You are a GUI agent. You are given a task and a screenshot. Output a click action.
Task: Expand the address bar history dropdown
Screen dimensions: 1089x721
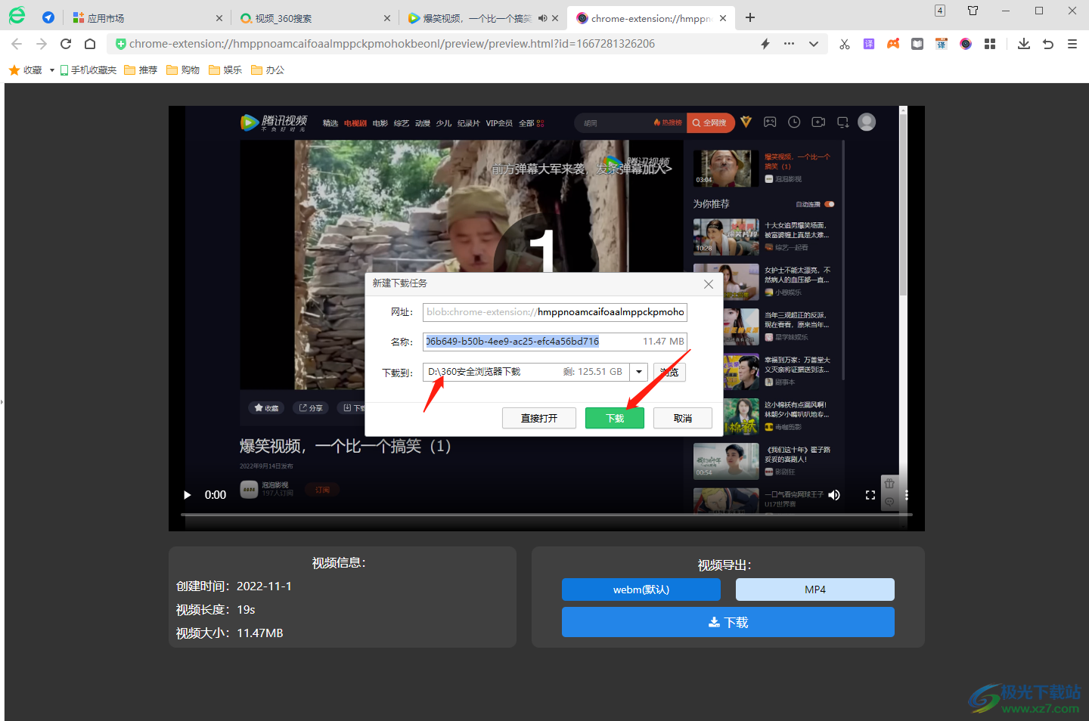pyautogui.click(x=814, y=44)
